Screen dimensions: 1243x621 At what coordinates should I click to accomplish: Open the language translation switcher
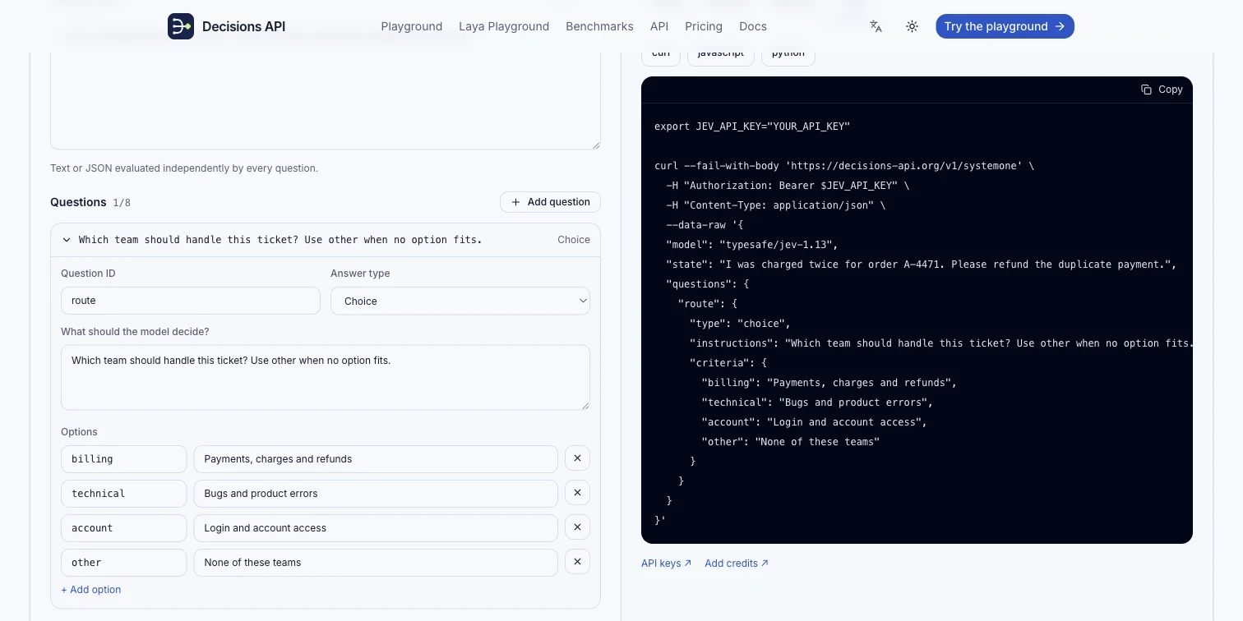[x=876, y=26]
